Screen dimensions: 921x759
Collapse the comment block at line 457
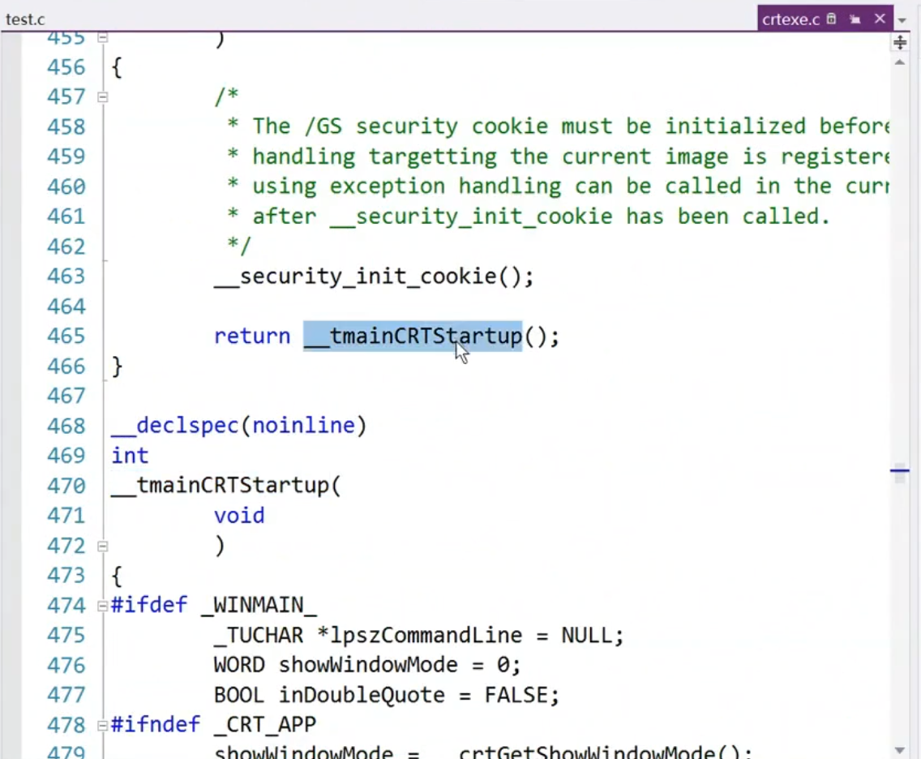tap(103, 97)
